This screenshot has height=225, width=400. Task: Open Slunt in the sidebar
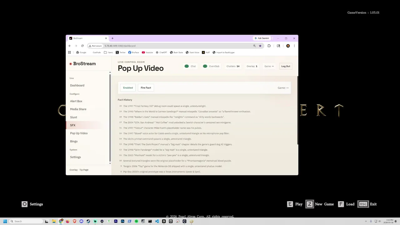pyautogui.click(x=73, y=117)
